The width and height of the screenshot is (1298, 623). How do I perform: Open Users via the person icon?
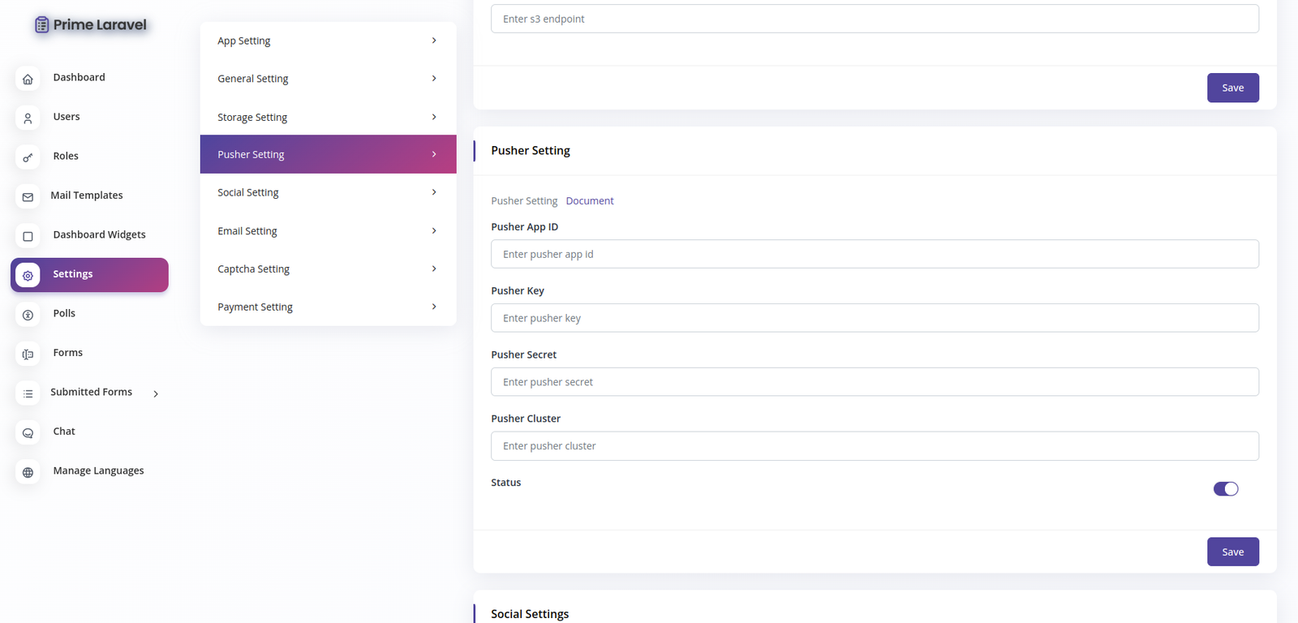[x=28, y=118]
